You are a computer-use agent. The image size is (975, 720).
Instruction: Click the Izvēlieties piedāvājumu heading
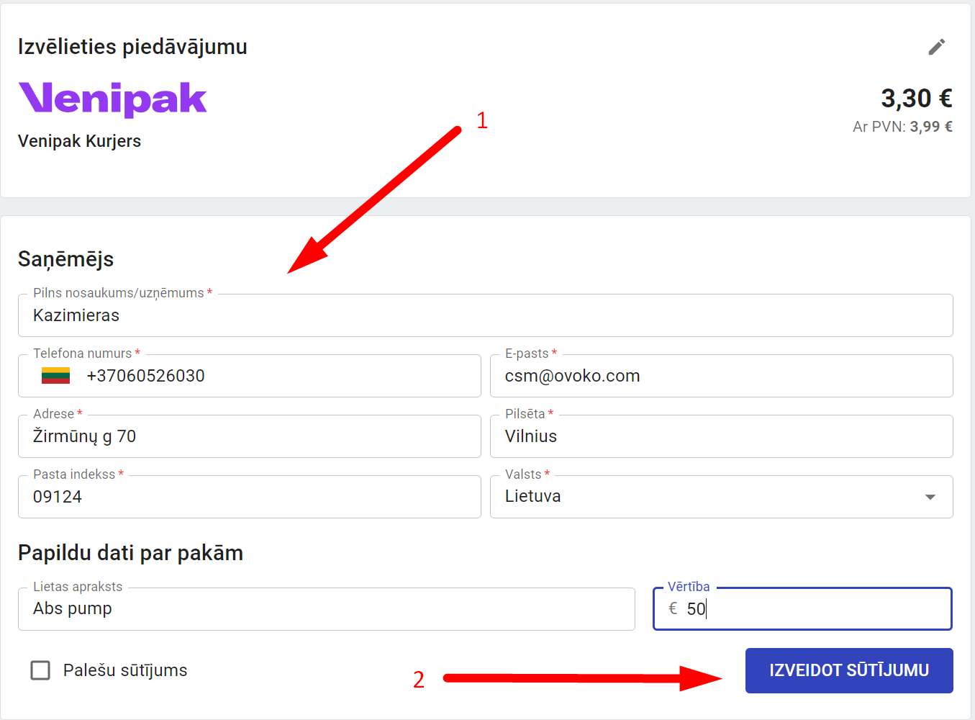[132, 47]
